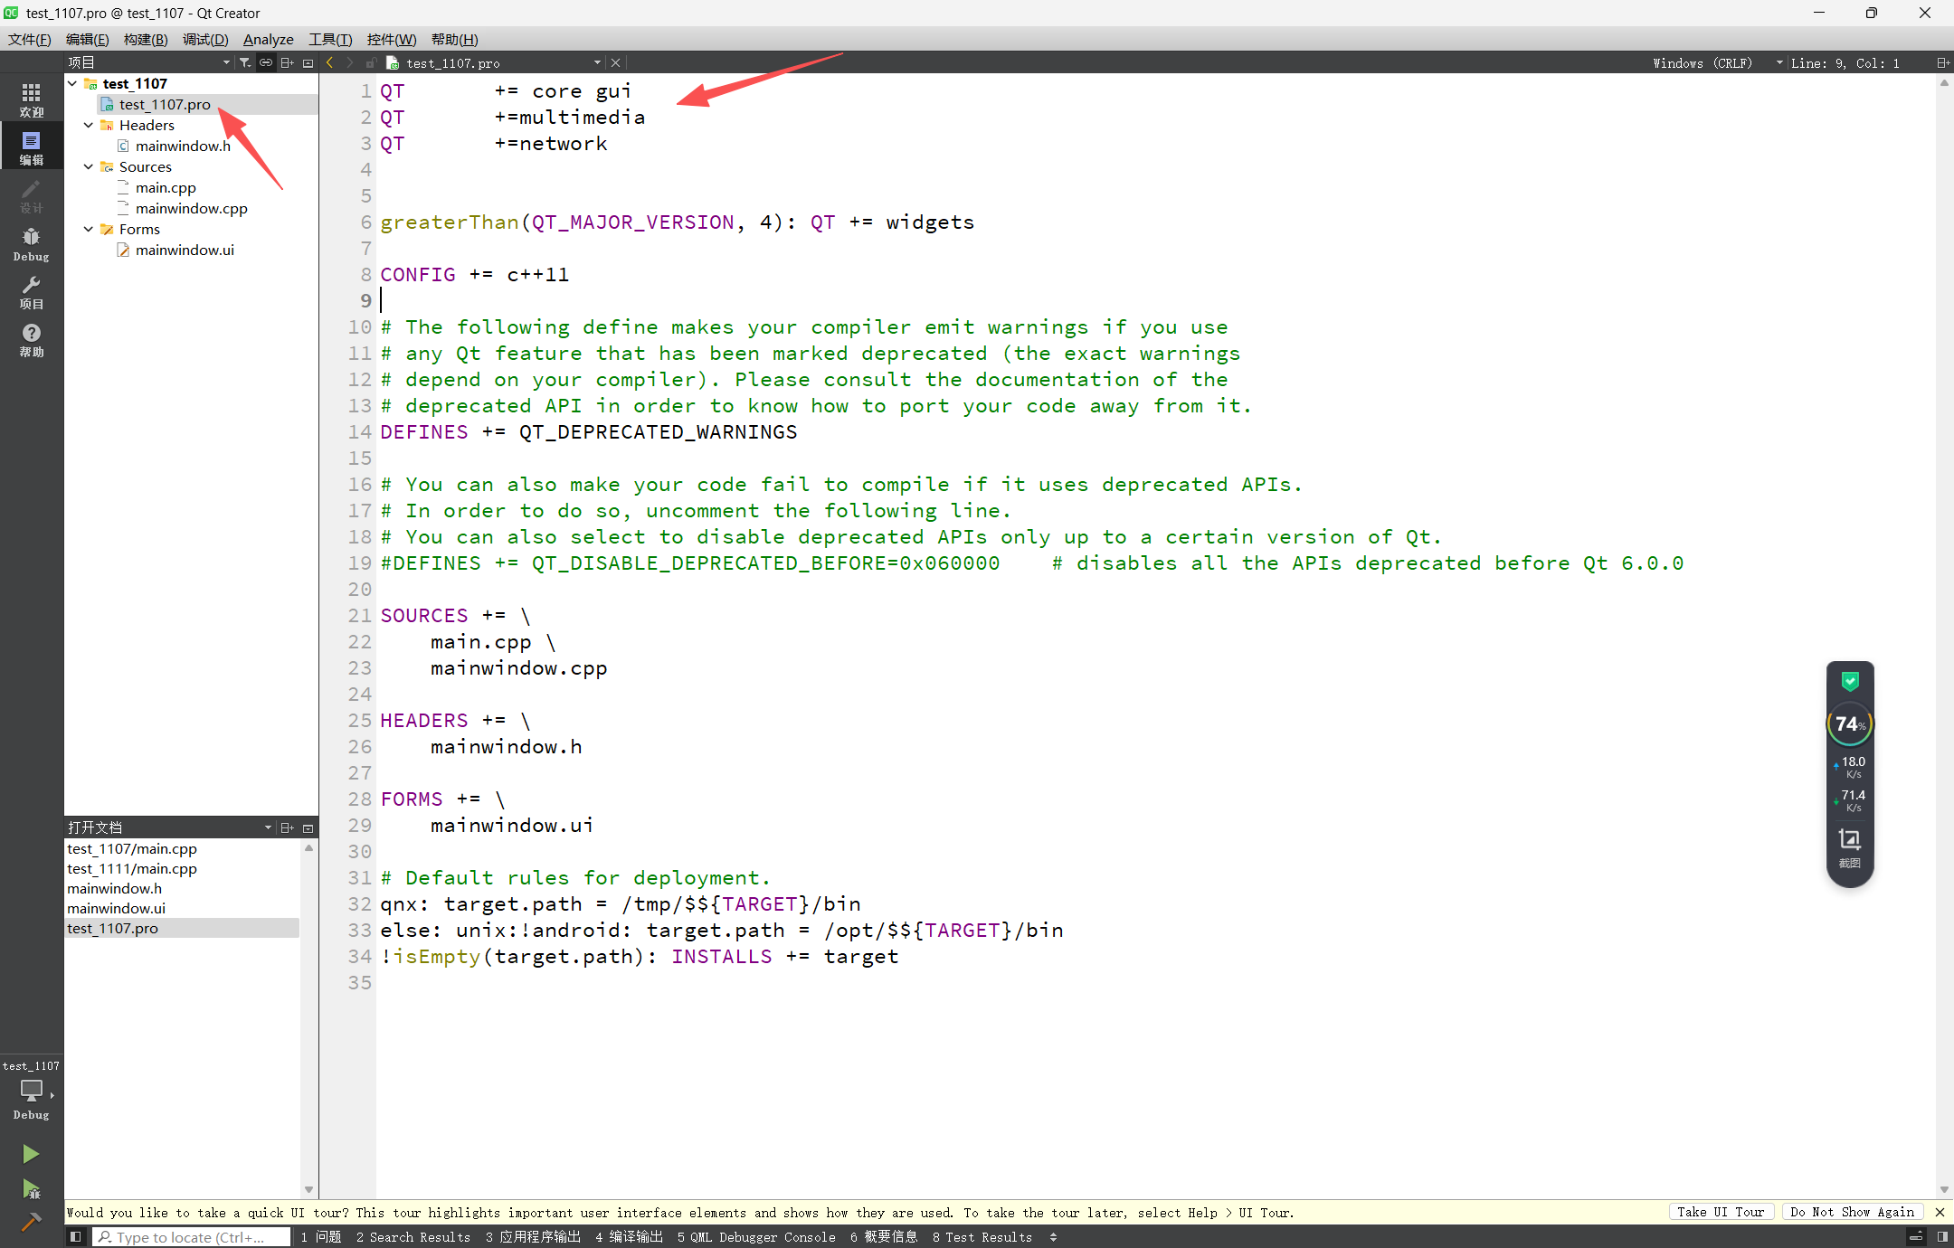Viewport: 1954px width, 1248px height.
Task: Toggle the left sidebar visibility button
Action: click(76, 1236)
